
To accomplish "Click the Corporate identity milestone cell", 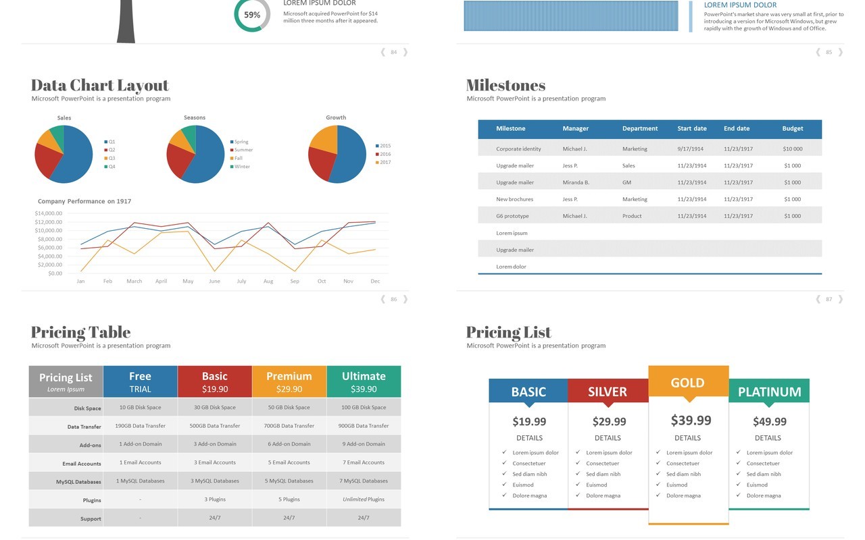I will [518, 148].
